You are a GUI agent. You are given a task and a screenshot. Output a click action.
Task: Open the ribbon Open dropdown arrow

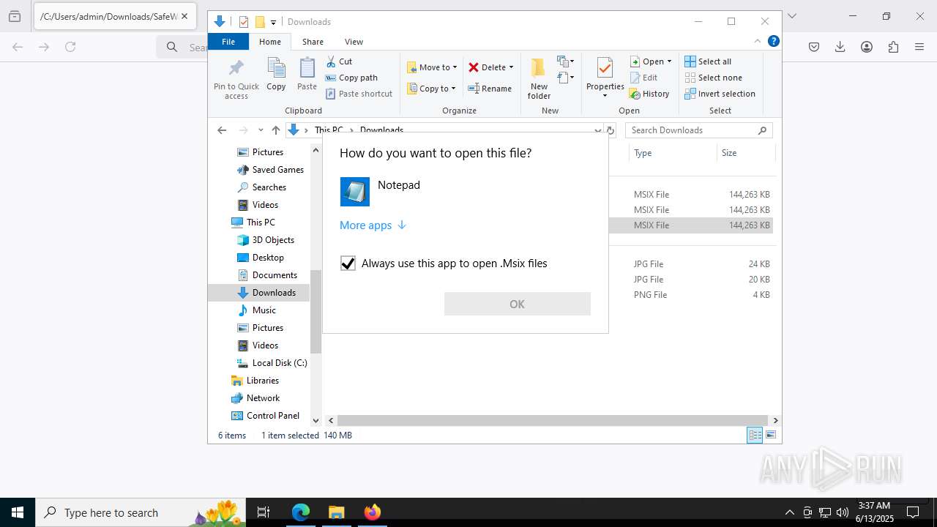tap(669, 61)
